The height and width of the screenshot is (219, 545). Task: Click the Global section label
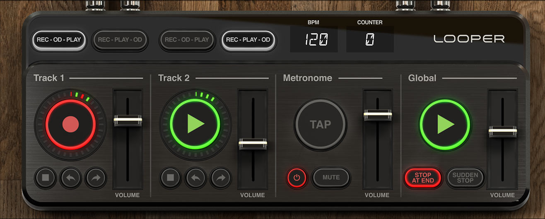(422, 78)
